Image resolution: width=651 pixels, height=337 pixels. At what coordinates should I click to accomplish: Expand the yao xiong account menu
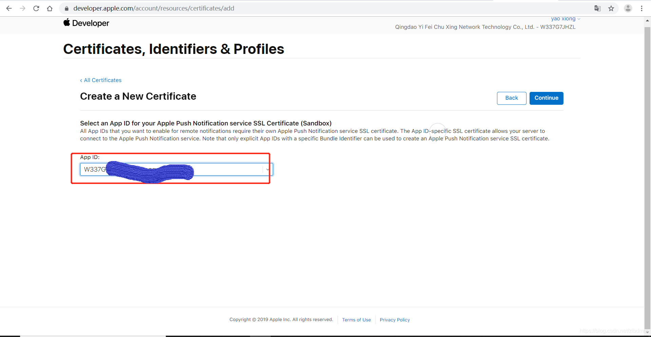coord(566,19)
